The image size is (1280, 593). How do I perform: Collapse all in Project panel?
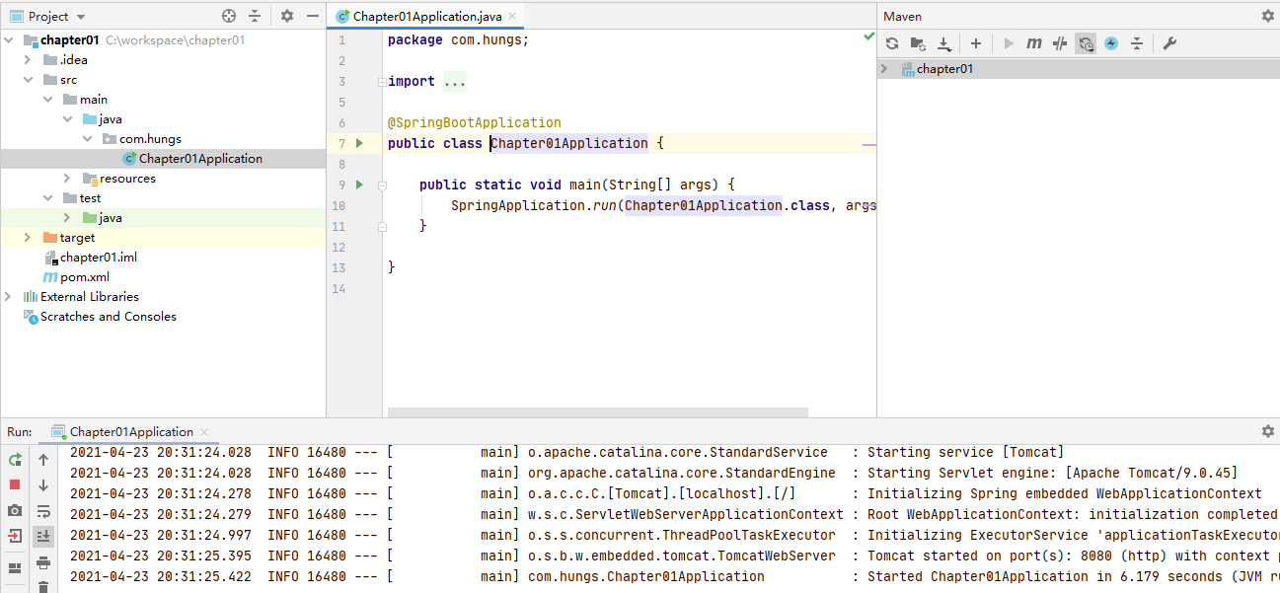(x=255, y=16)
